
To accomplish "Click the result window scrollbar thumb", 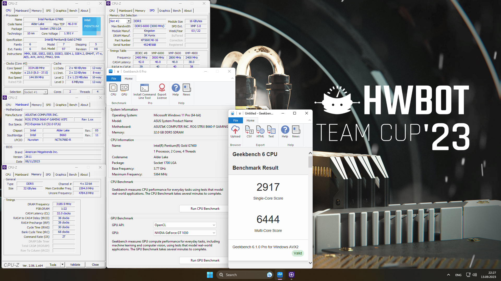I will click(310, 162).
